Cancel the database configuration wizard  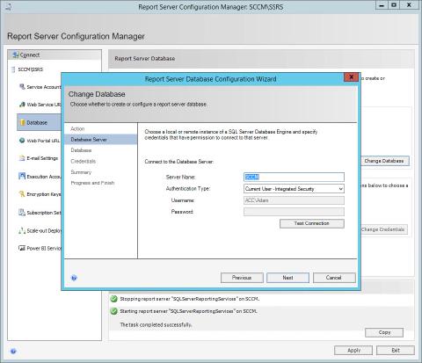[x=334, y=278]
